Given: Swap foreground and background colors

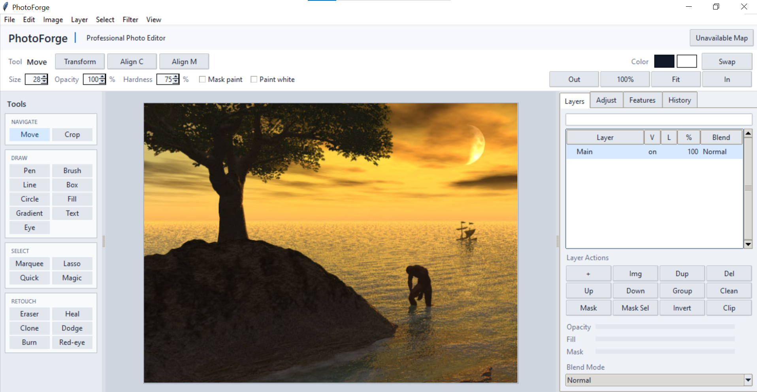Looking at the screenshot, I should 727,62.
